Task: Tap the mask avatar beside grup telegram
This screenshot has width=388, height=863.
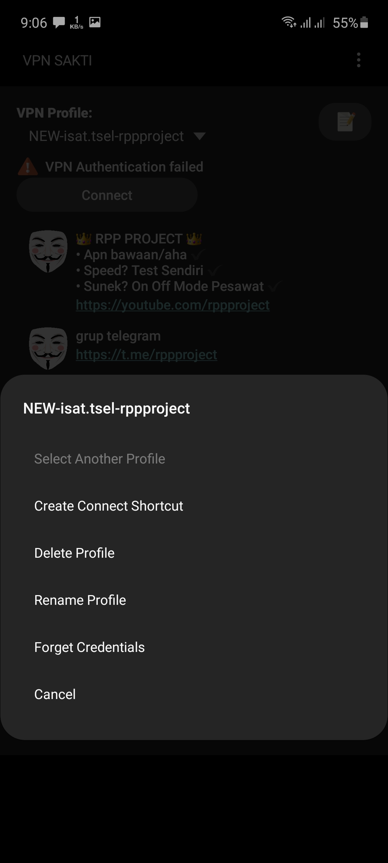Action: 48,348
